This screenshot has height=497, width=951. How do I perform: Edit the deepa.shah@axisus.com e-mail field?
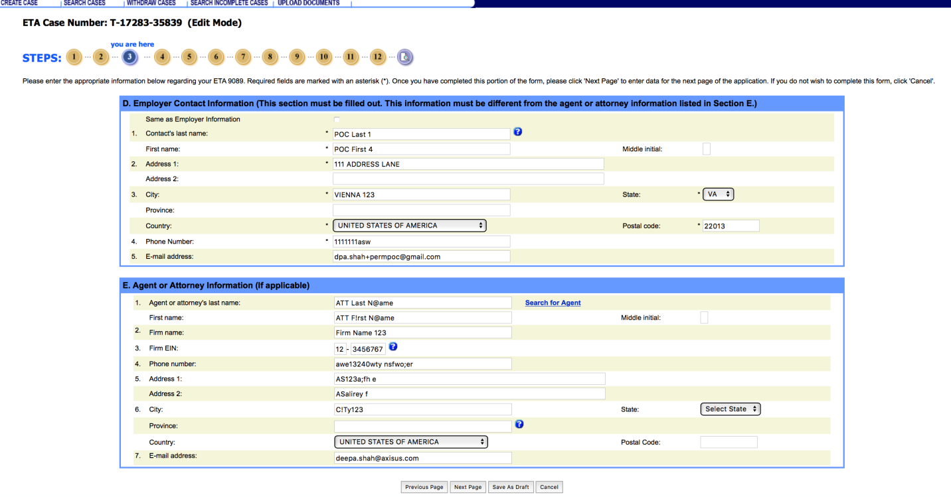coord(422,458)
